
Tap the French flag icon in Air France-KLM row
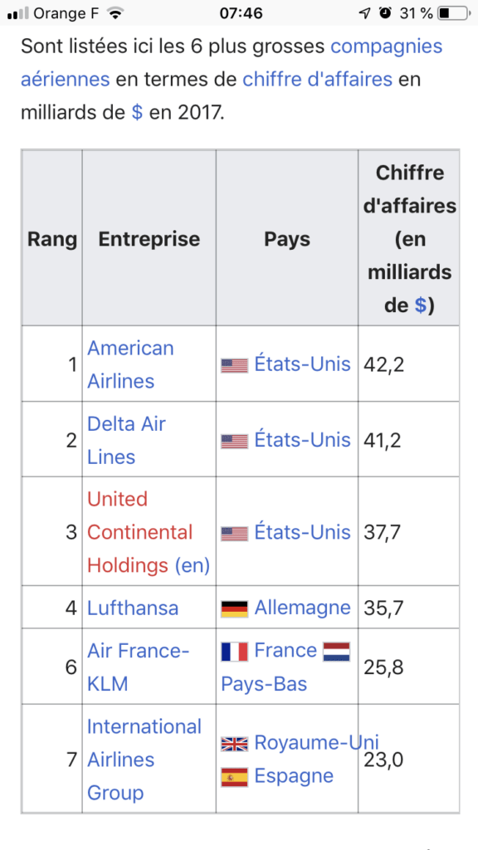234,651
